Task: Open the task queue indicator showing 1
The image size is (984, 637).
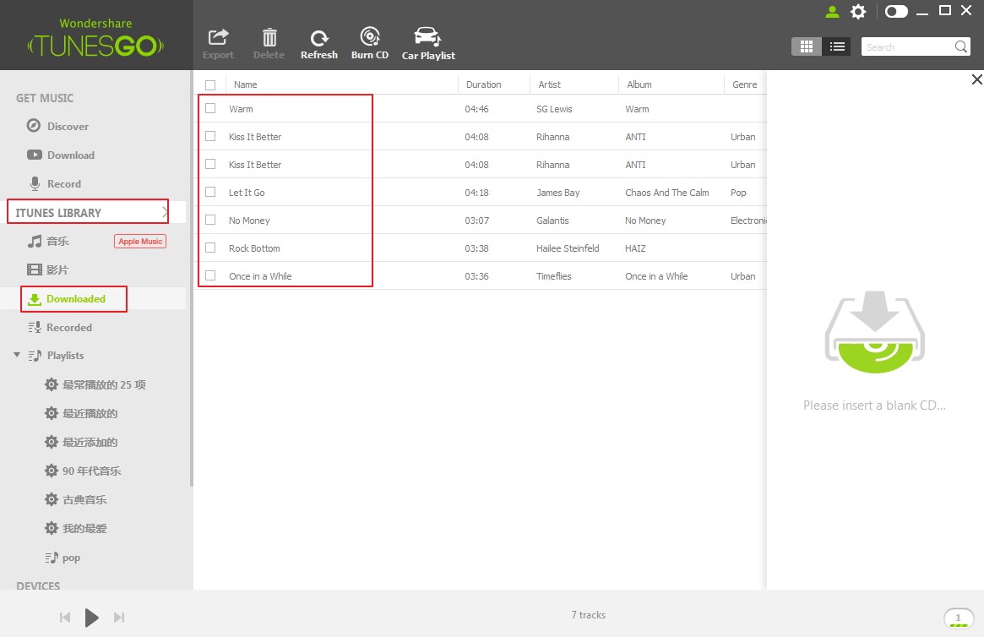Action: tap(959, 618)
